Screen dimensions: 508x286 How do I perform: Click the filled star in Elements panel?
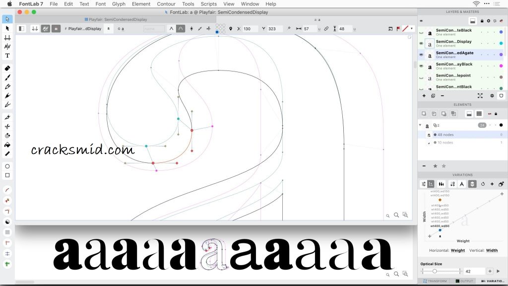[x=435, y=166]
